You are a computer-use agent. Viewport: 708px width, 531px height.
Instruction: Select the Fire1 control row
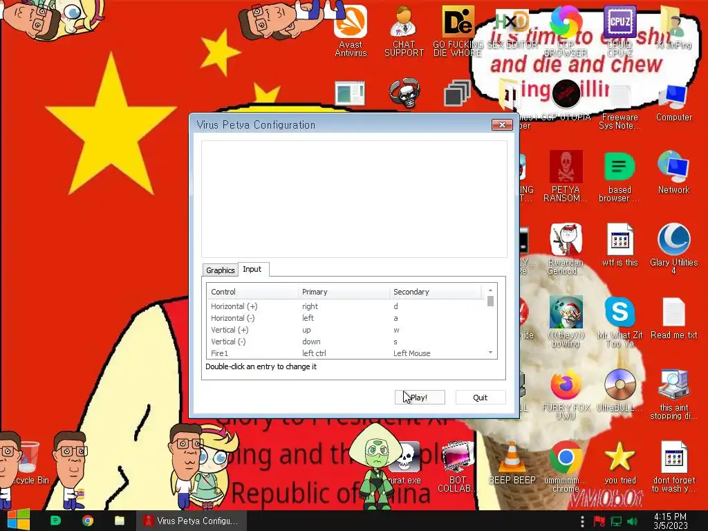(x=346, y=353)
